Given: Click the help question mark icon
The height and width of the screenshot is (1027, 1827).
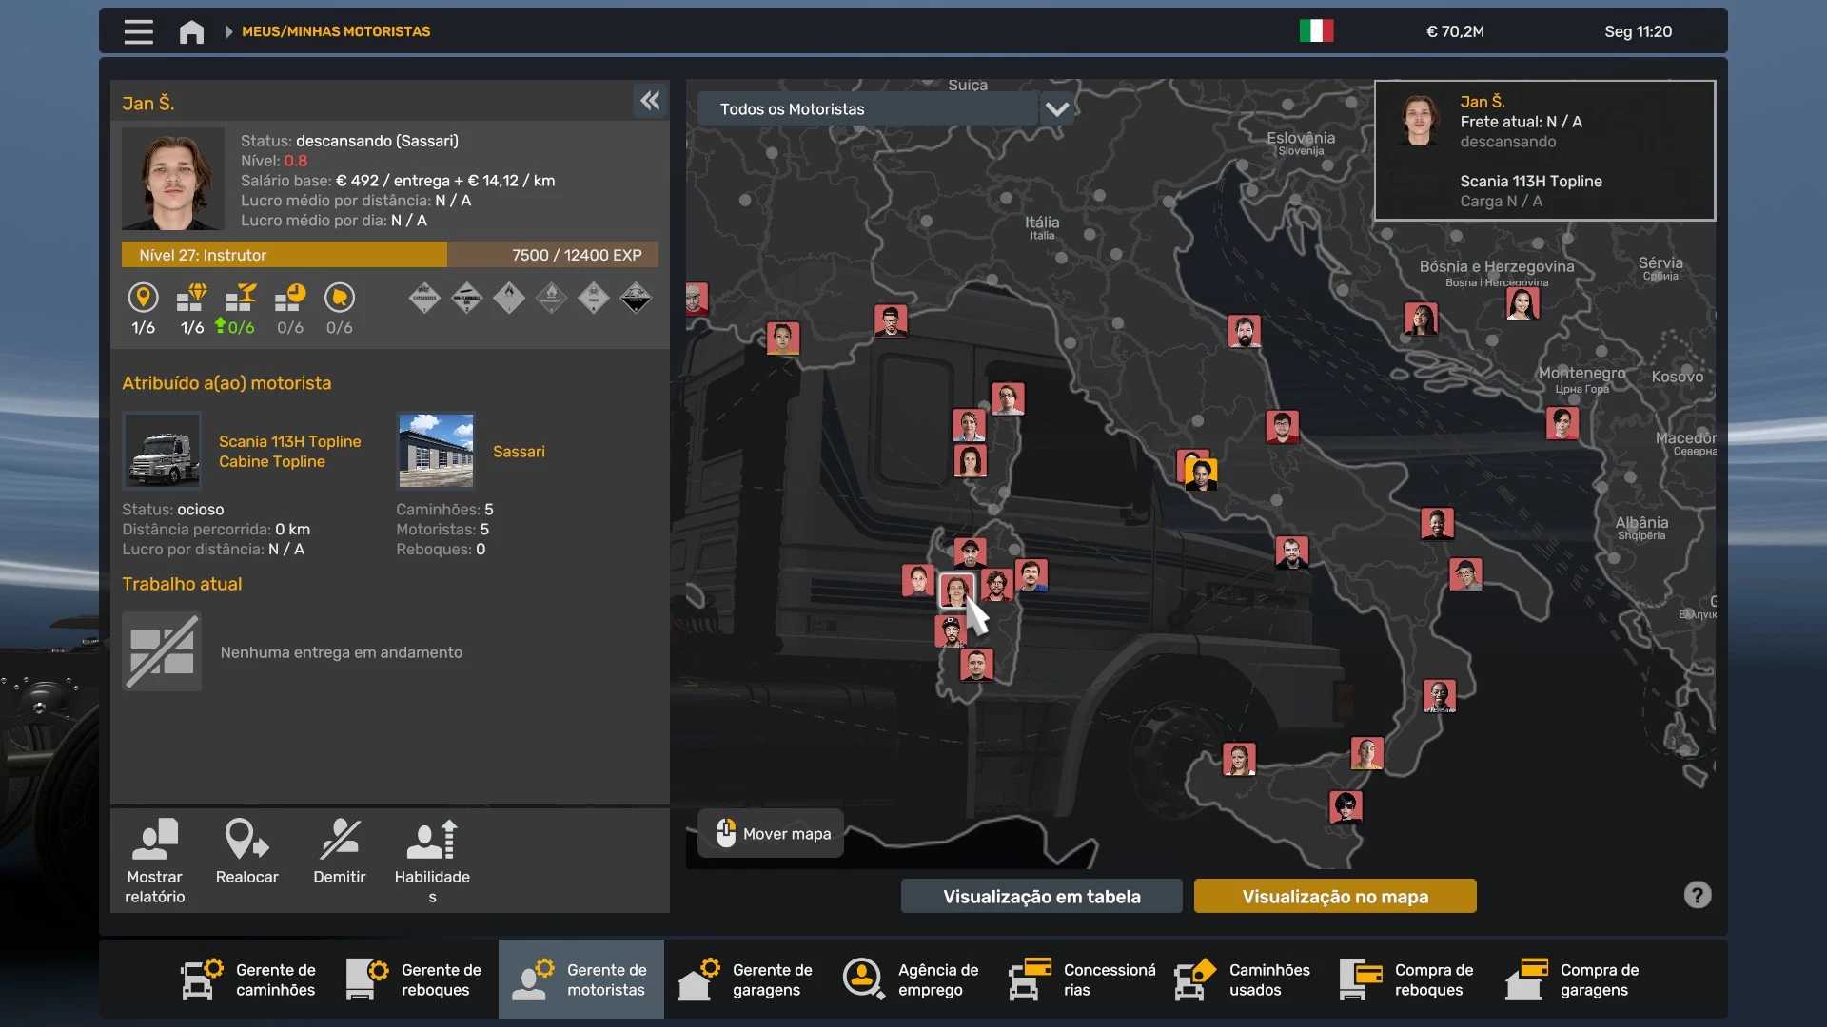Looking at the screenshot, I should [x=1697, y=895].
